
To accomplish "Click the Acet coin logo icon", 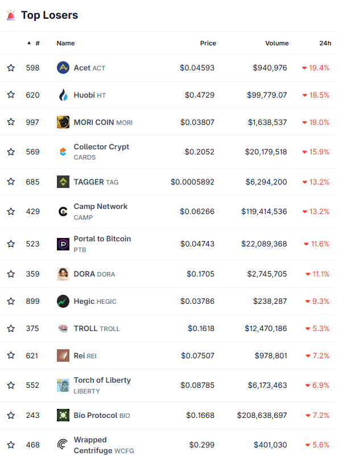I will pyautogui.click(x=63, y=68).
